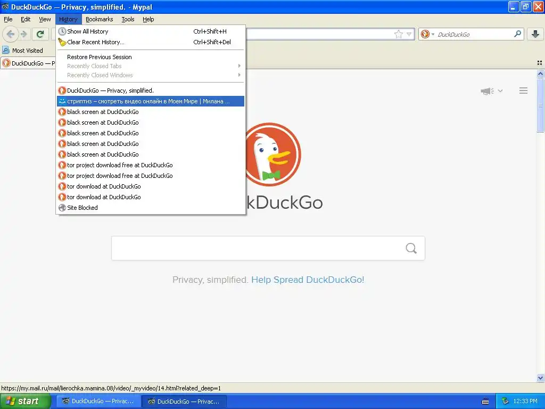This screenshot has width=545, height=409.
Task: Click the search magnifier in search bar
Action: point(517,34)
